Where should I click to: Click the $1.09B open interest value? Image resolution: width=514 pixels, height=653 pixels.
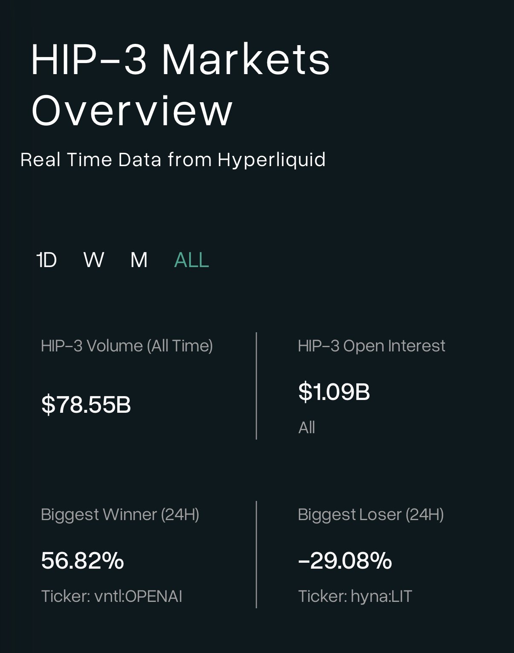pos(334,392)
